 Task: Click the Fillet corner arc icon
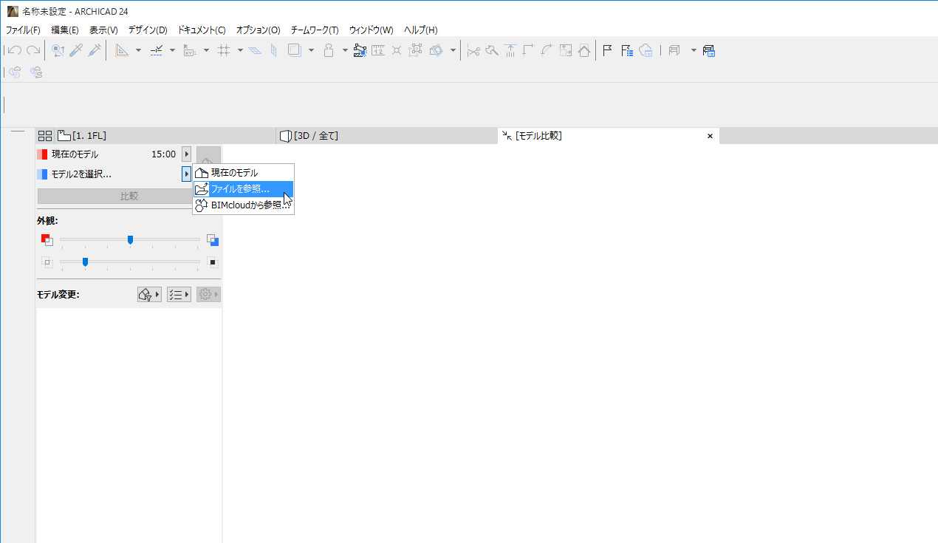(x=547, y=50)
